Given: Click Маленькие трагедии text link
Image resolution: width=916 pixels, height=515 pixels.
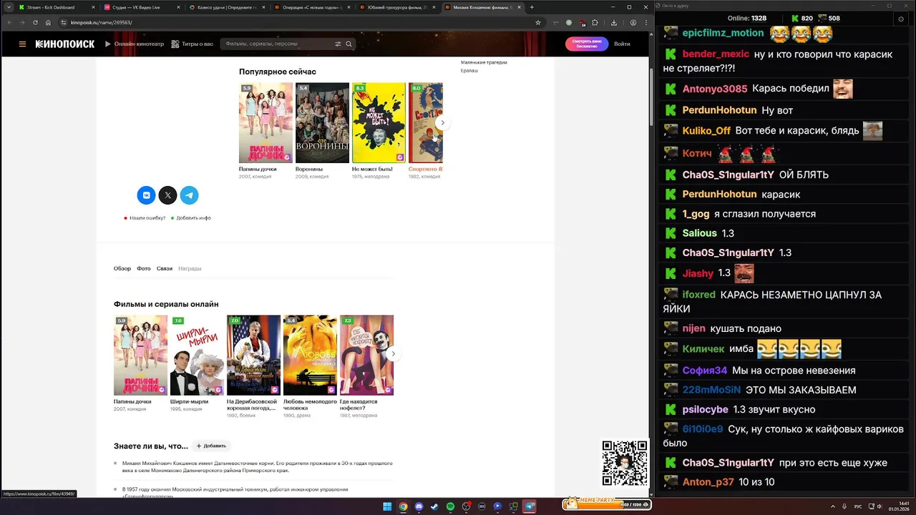Looking at the screenshot, I should pyautogui.click(x=484, y=62).
